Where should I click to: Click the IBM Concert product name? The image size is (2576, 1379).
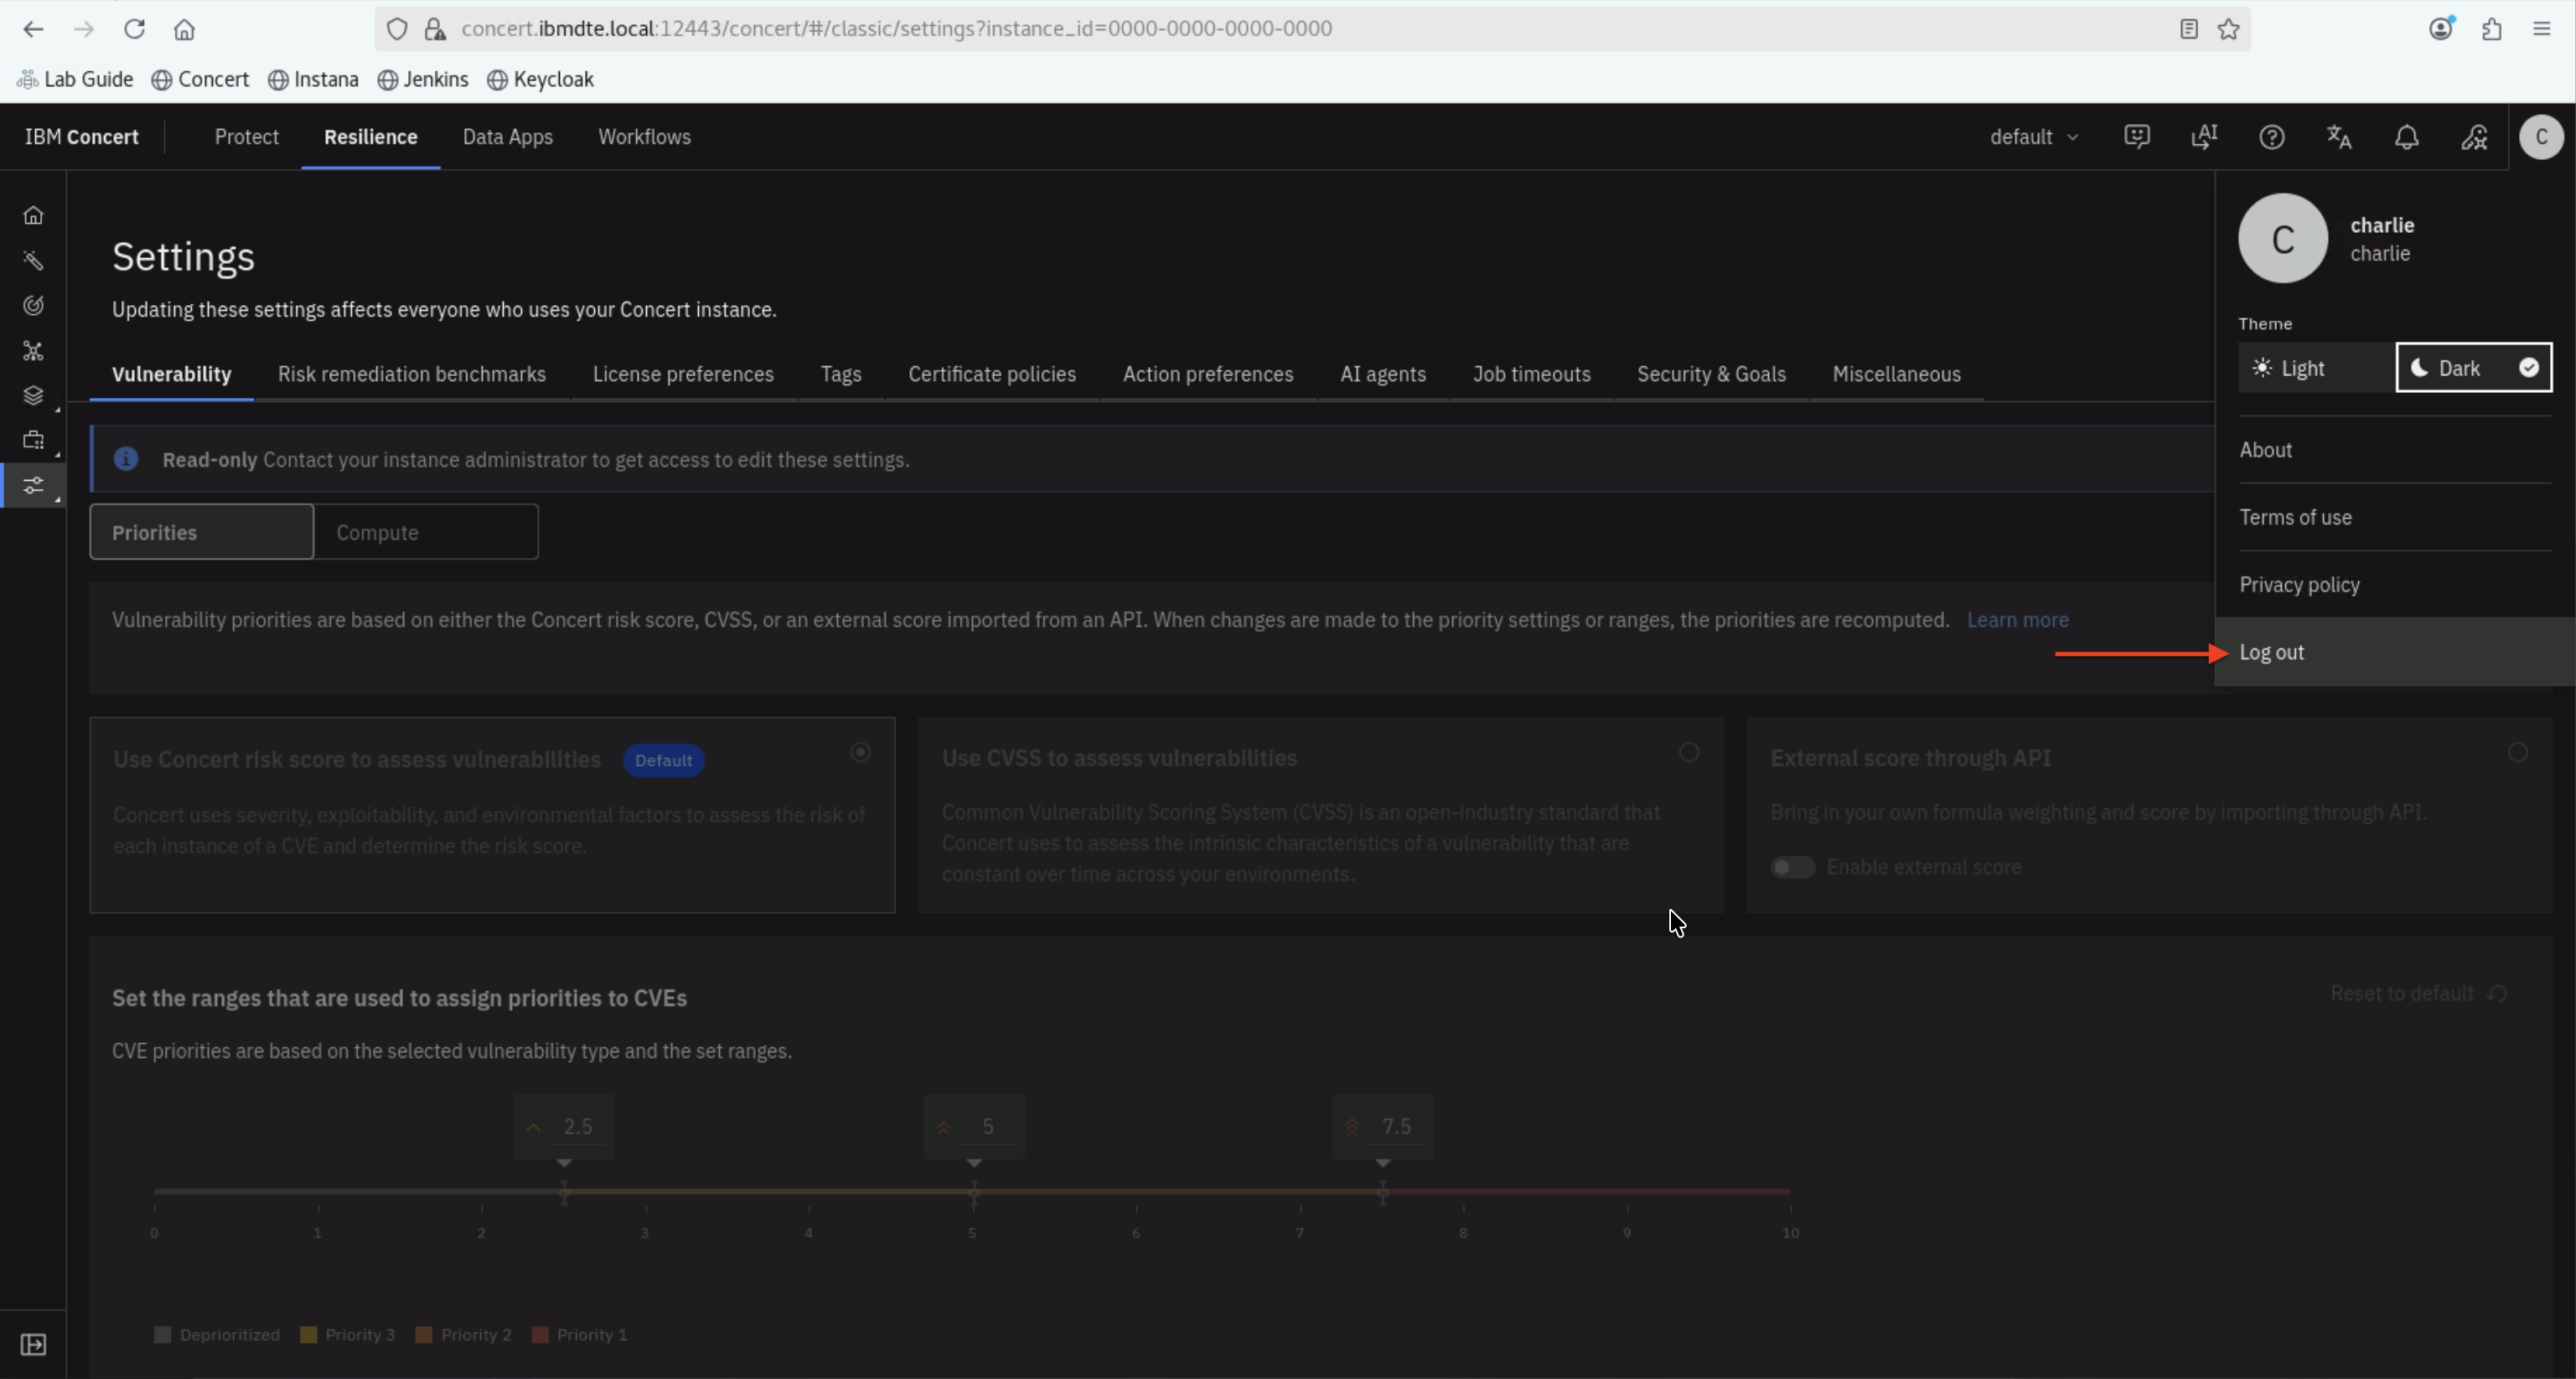point(82,137)
